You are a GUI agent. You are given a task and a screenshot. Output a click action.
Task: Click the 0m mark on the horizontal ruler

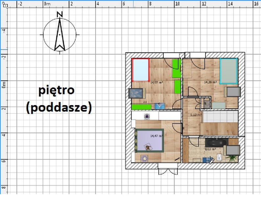point(47,4)
